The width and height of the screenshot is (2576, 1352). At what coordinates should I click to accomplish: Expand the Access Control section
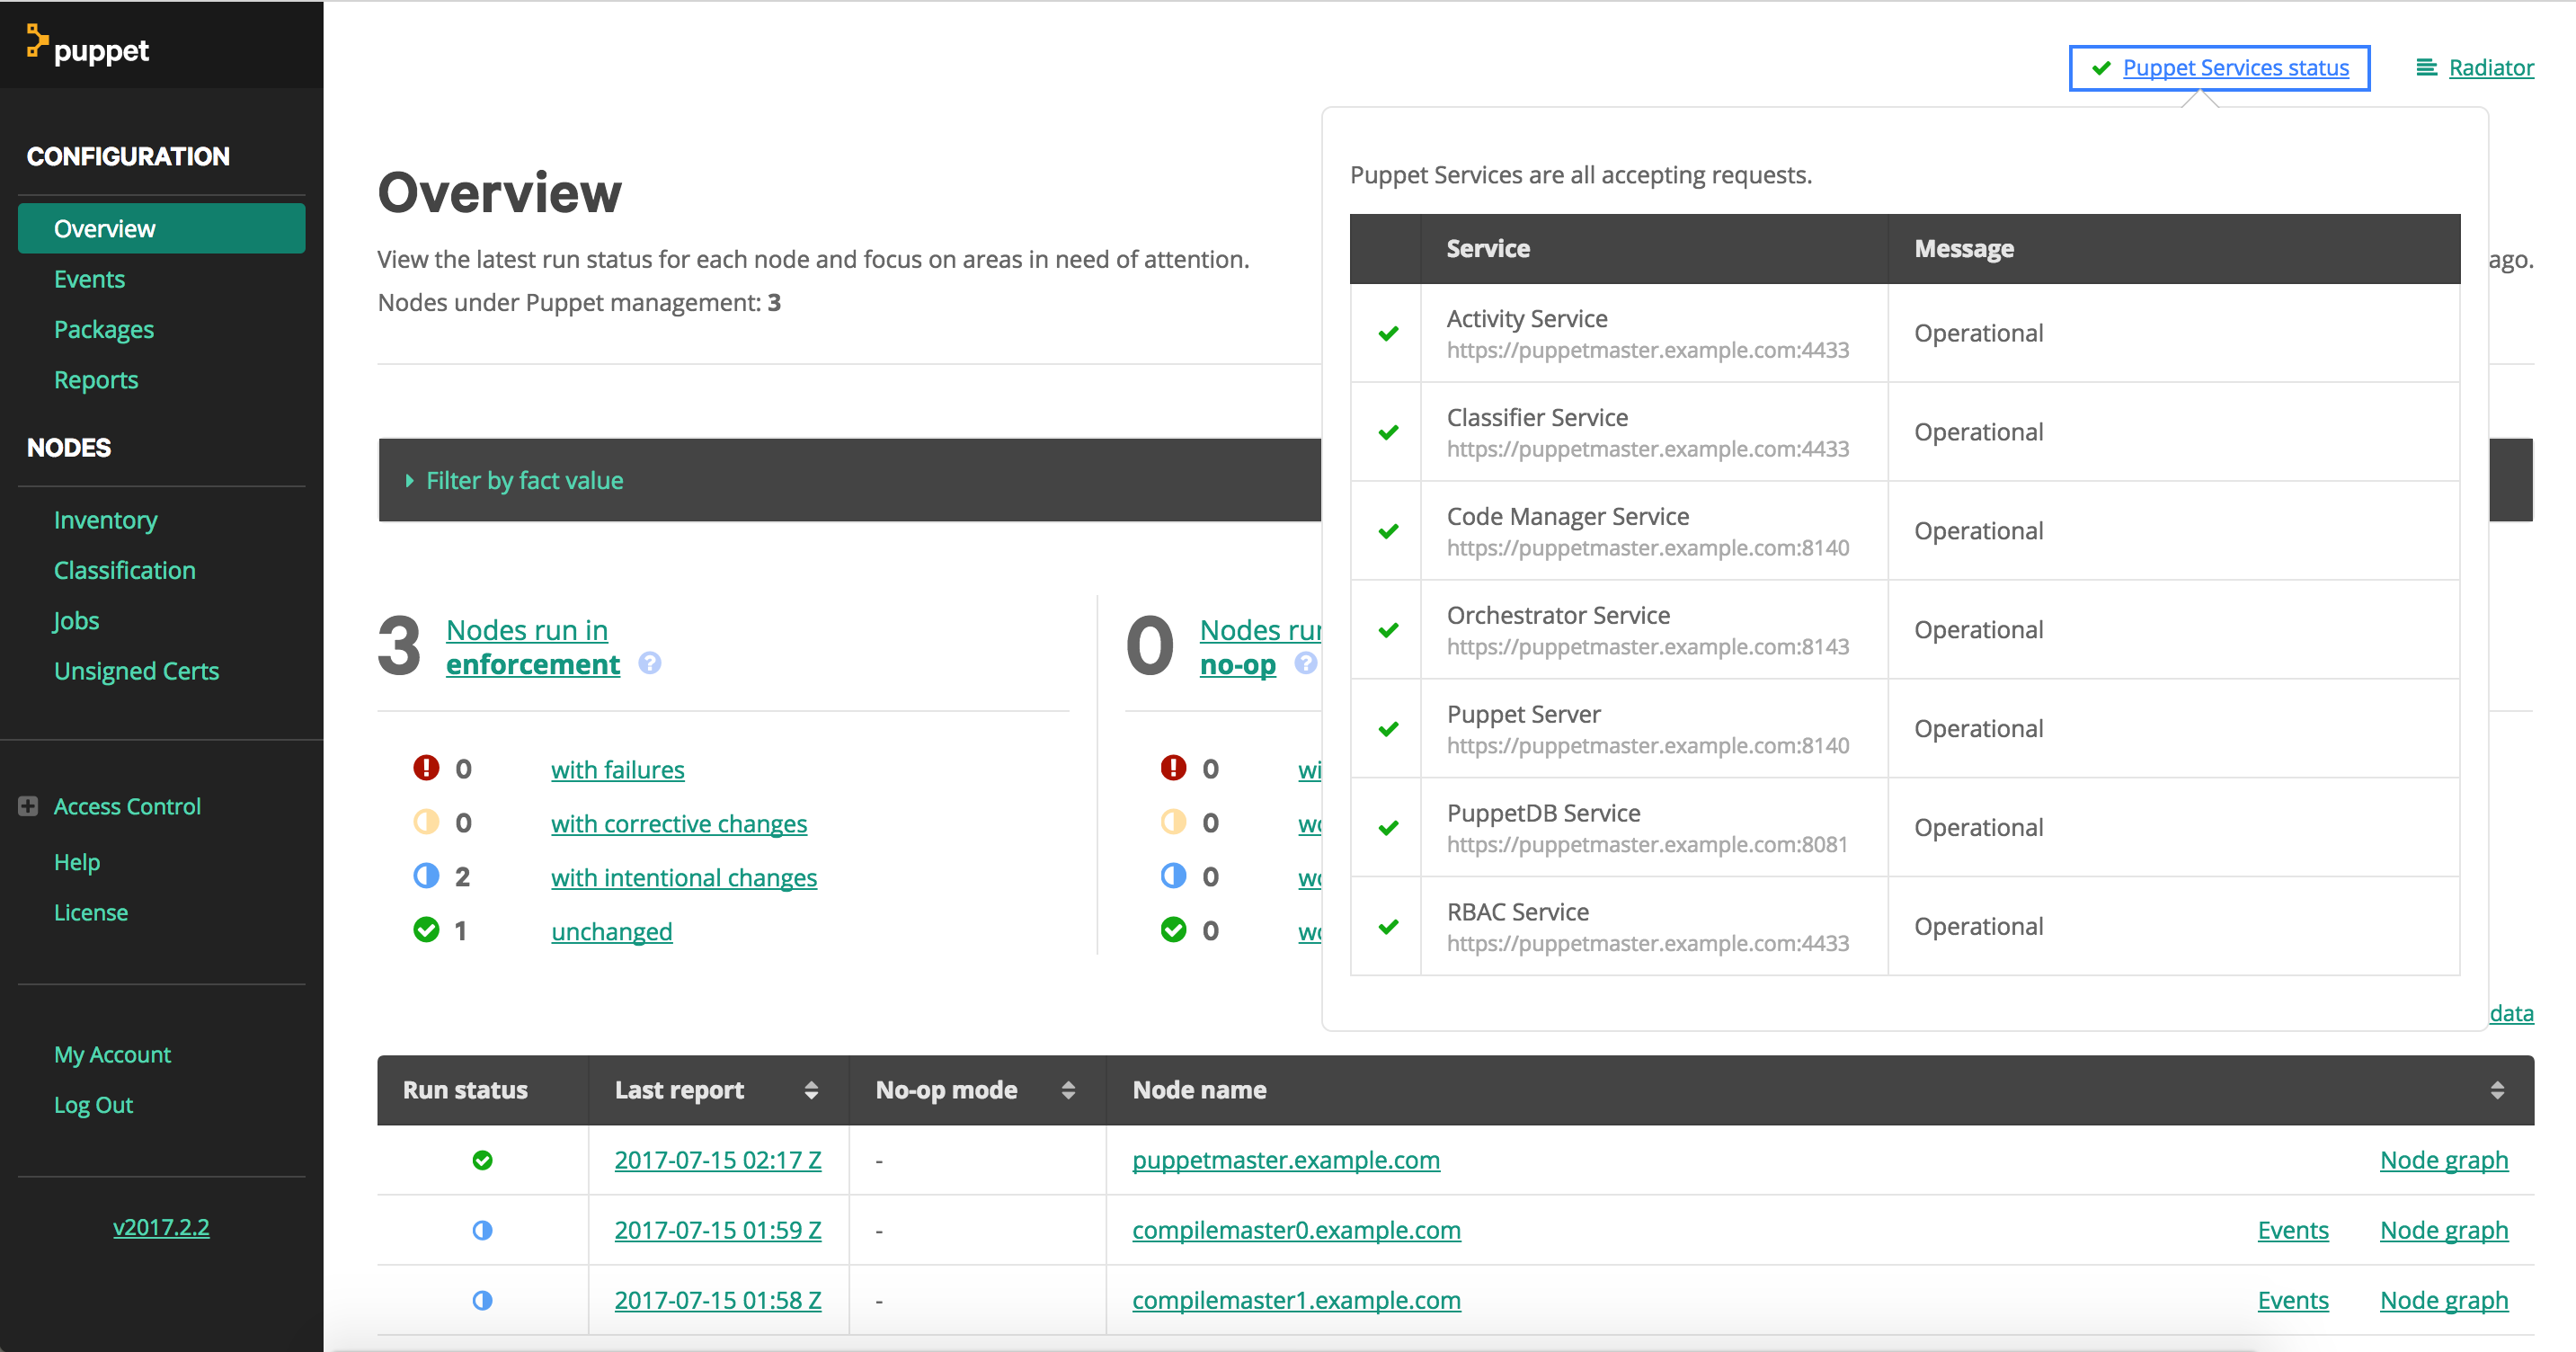28,806
